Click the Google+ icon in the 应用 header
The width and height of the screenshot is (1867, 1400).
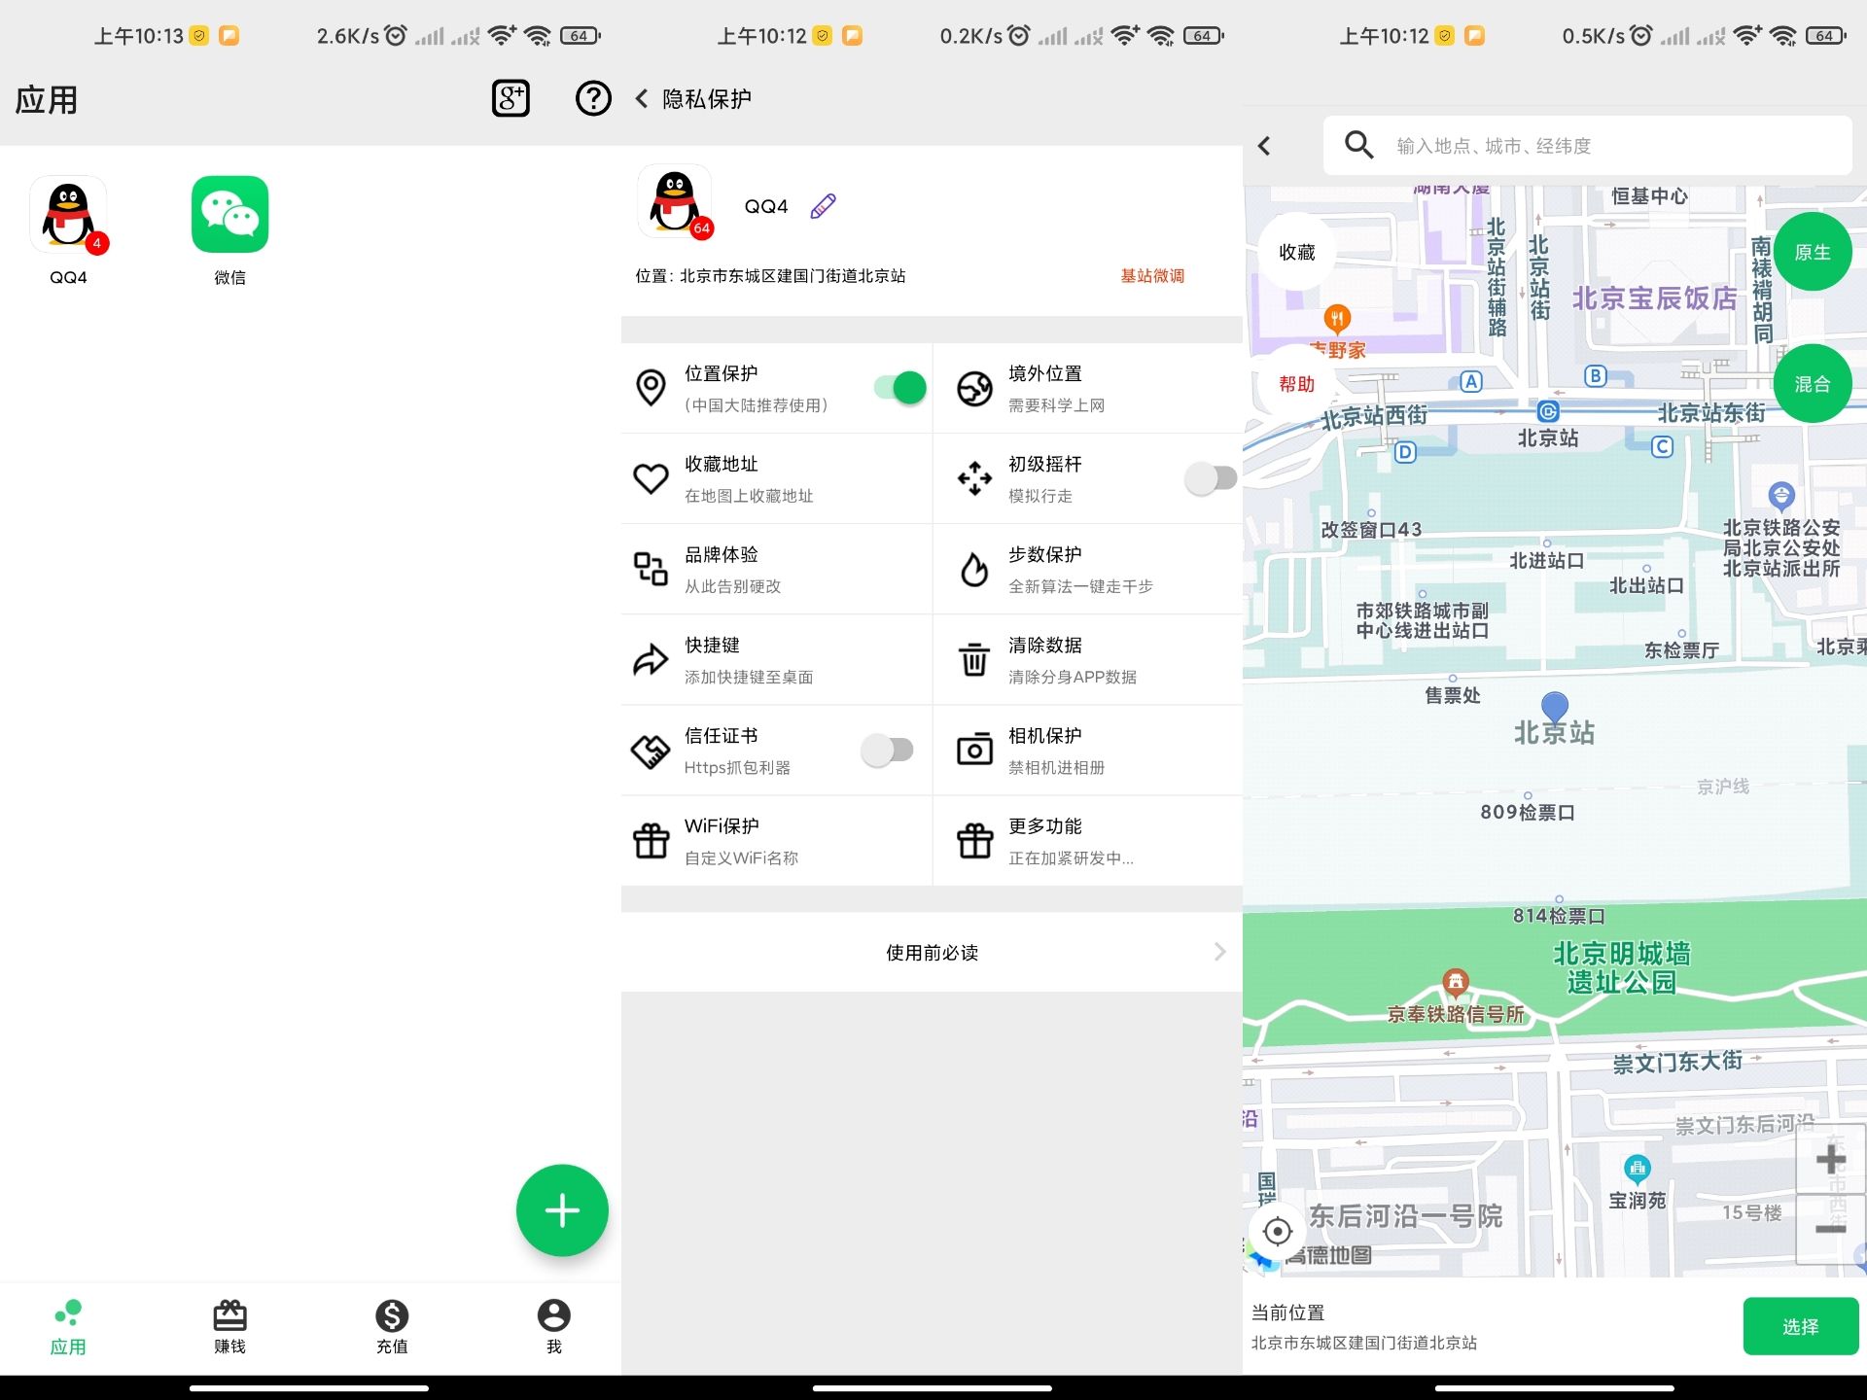point(511,98)
